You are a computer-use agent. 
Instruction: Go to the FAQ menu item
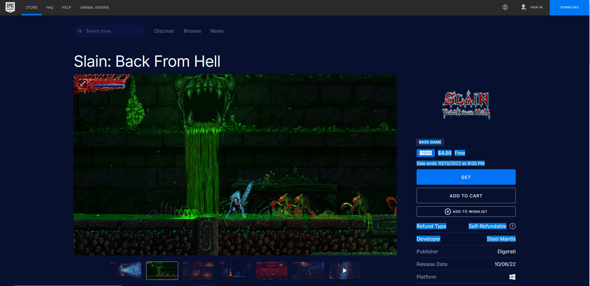click(50, 7)
